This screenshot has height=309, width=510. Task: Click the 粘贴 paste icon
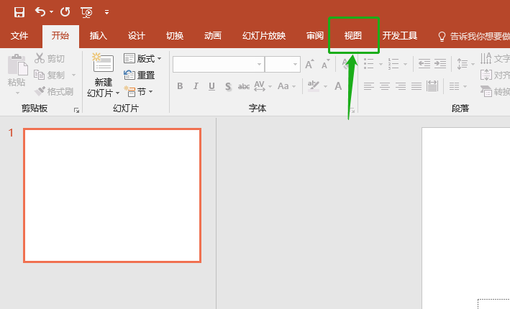click(x=17, y=65)
